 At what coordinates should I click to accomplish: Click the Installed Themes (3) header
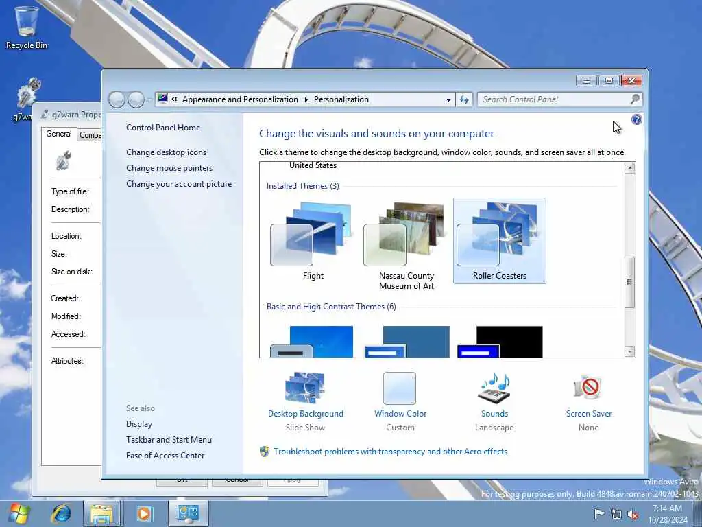point(302,185)
